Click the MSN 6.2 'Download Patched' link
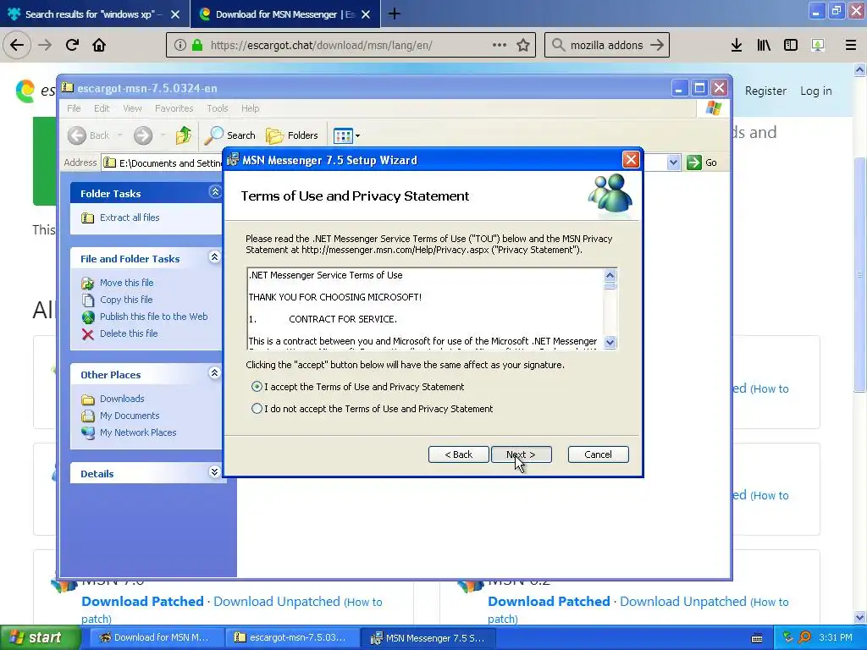 point(549,602)
